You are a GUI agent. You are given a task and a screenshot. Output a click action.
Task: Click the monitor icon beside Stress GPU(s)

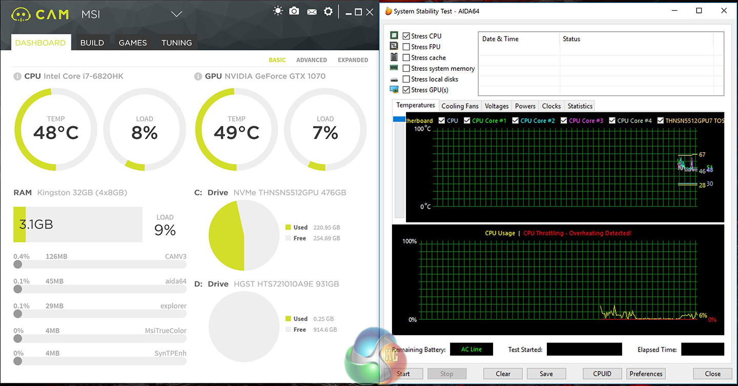(x=394, y=90)
